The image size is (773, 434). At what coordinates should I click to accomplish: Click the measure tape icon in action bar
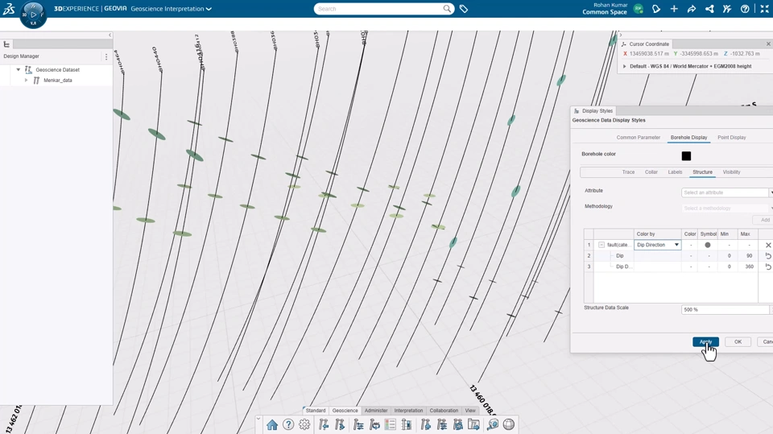tap(493, 424)
